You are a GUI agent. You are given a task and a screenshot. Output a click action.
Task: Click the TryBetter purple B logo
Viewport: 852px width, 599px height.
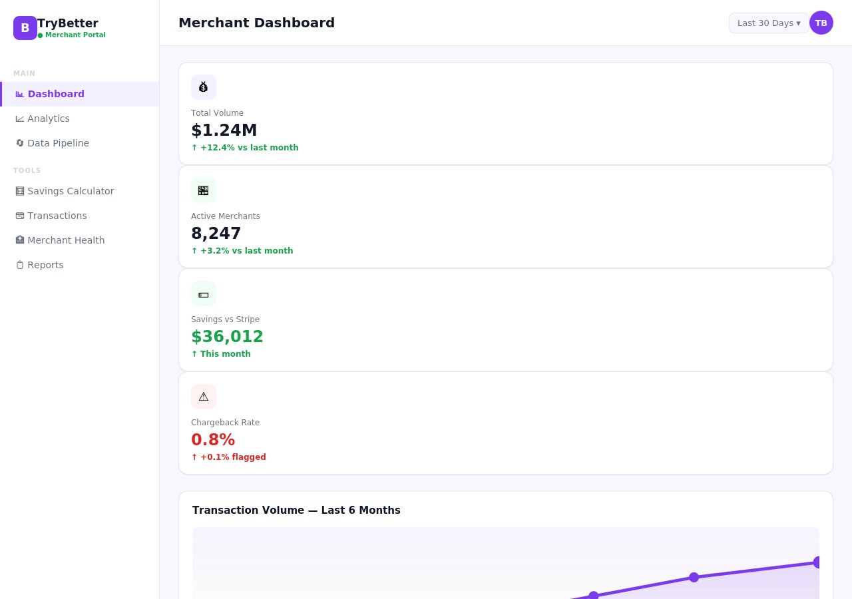[25, 28]
